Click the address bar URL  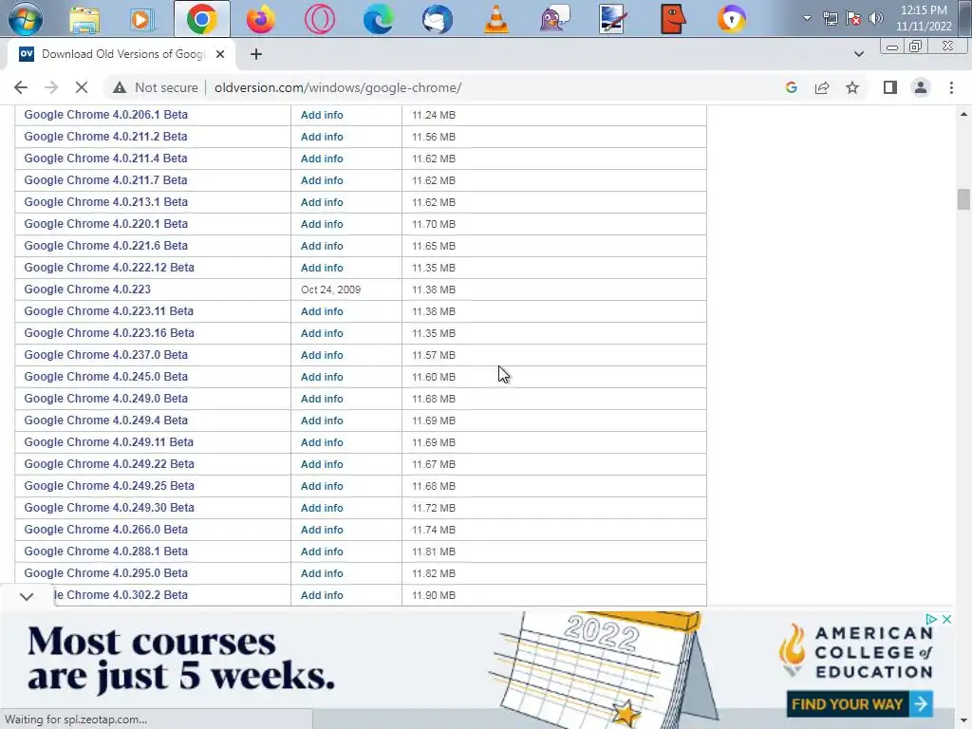click(338, 87)
